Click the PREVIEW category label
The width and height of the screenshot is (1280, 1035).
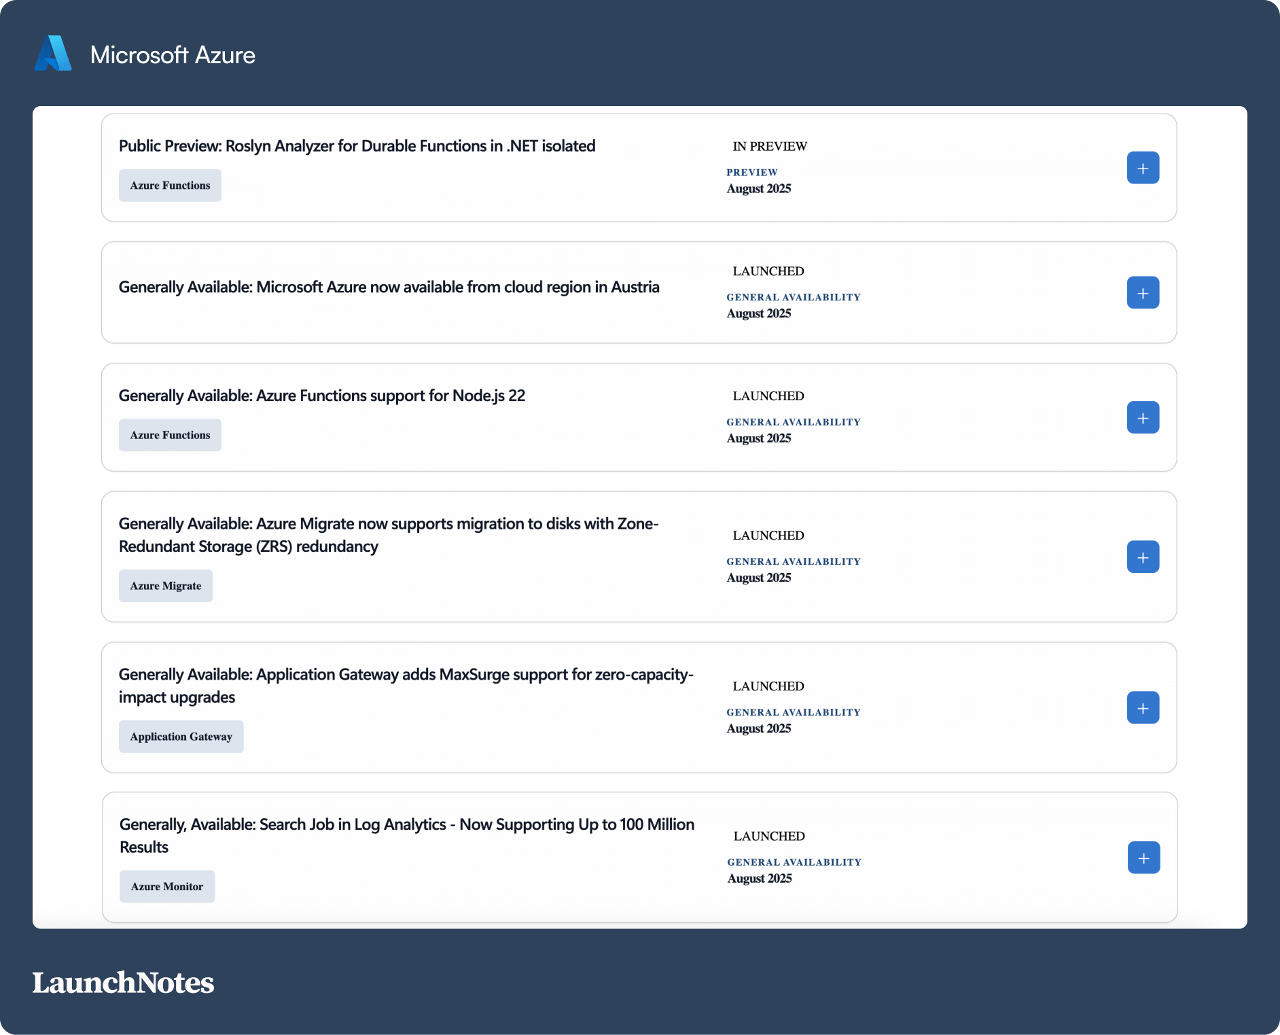pos(752,173)
